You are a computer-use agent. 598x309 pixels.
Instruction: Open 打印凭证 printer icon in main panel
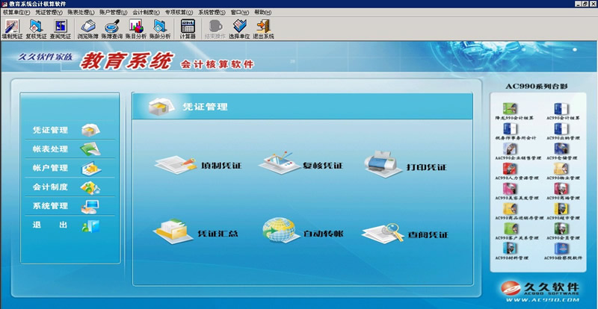[404, 164]
